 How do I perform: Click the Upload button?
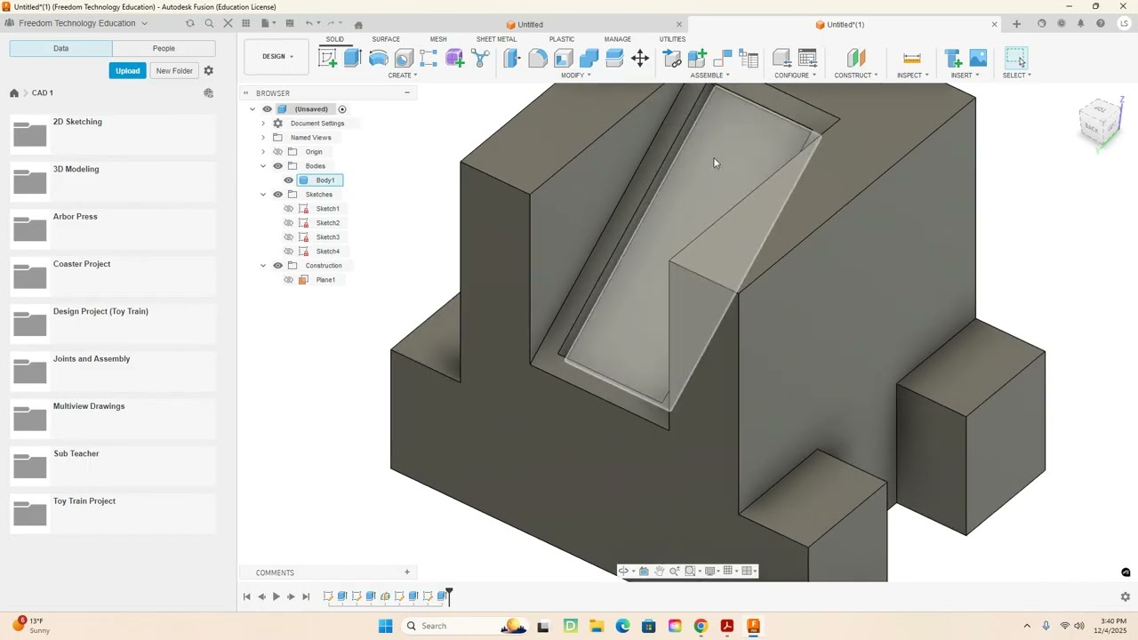click(127, 71)
